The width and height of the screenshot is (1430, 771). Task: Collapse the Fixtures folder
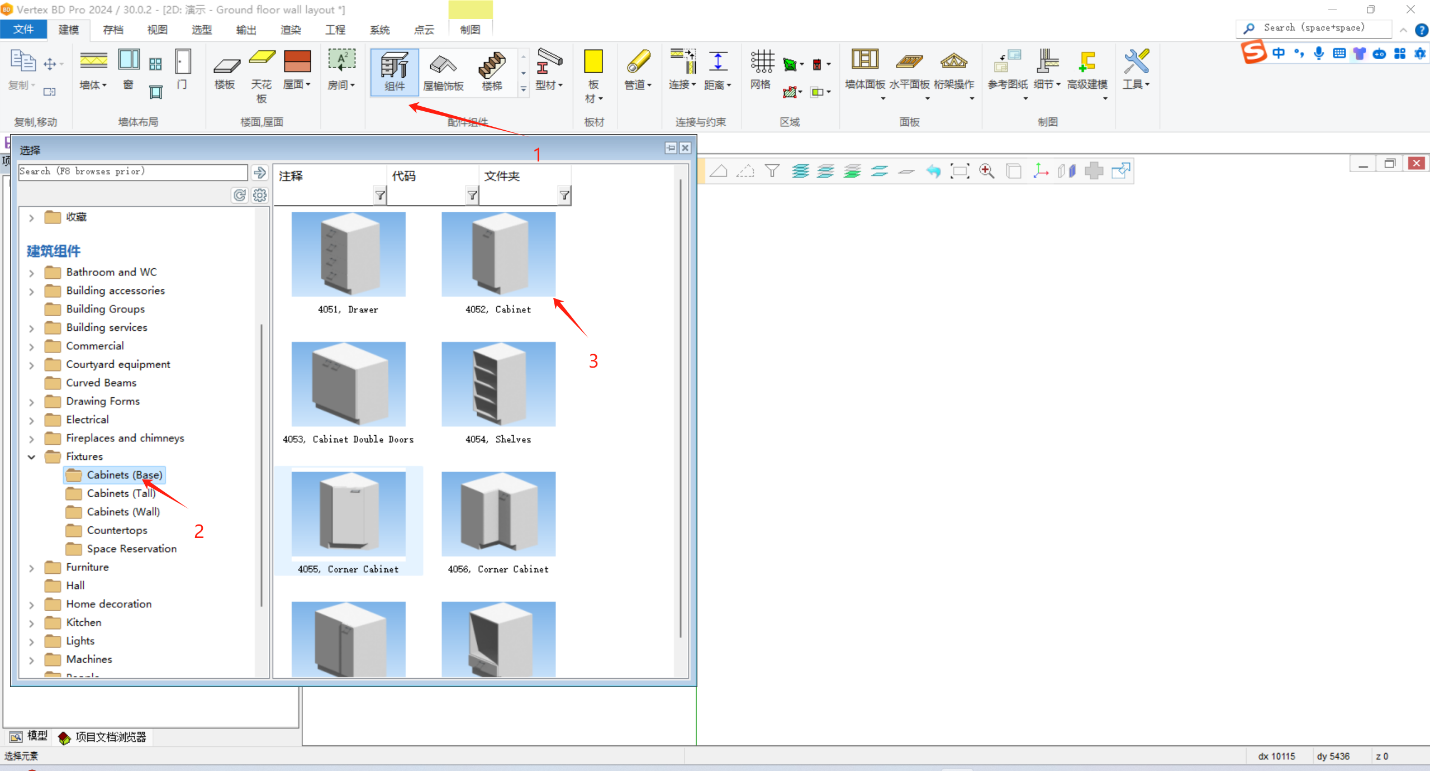(x=32, y=457)
